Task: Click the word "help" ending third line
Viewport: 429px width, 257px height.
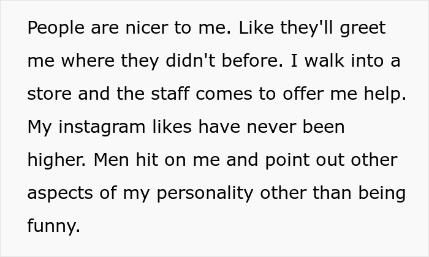Action: [x=384, y=95]
